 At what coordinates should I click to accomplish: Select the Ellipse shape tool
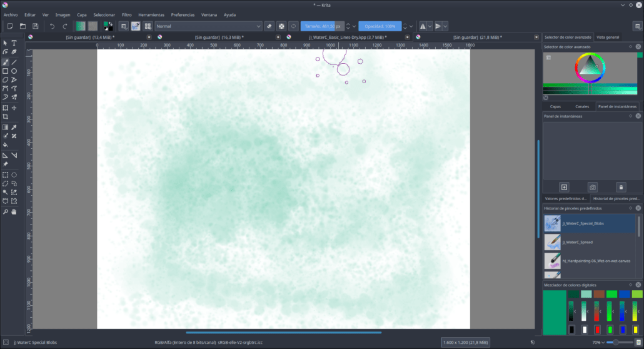[14, 71]
